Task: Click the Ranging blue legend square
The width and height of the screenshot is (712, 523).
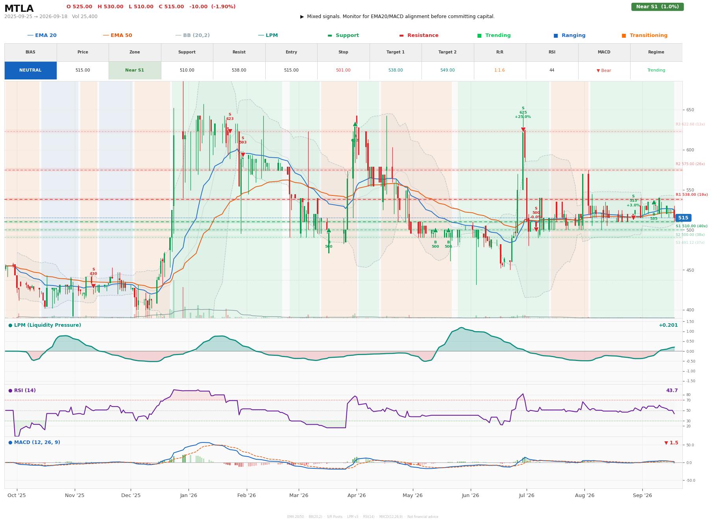Action: tap(556, 35)
